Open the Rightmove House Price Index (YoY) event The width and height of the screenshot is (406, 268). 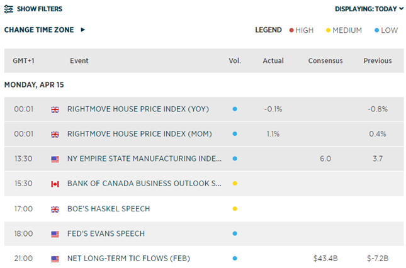click(x=137, y=109)
